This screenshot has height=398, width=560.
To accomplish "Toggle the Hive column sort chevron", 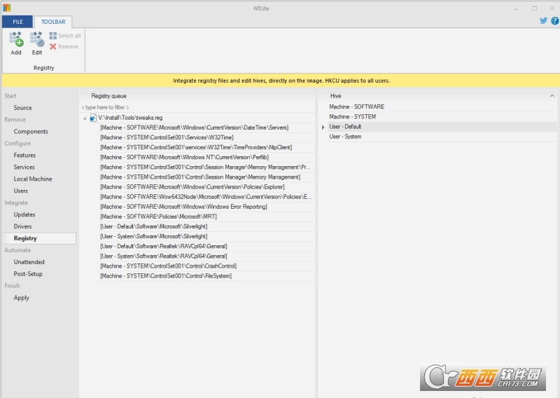I will (552, 96).
